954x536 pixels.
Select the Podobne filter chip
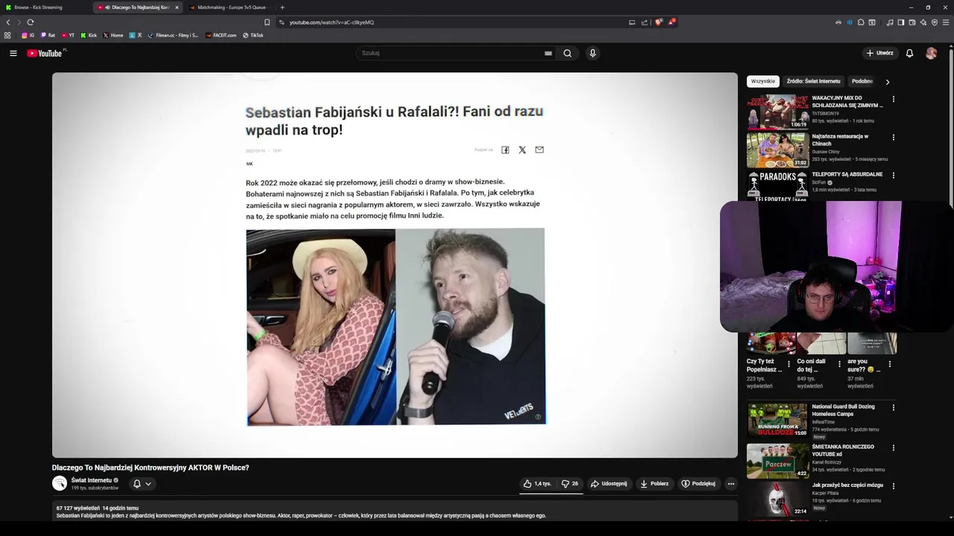[x=862, y=81]
